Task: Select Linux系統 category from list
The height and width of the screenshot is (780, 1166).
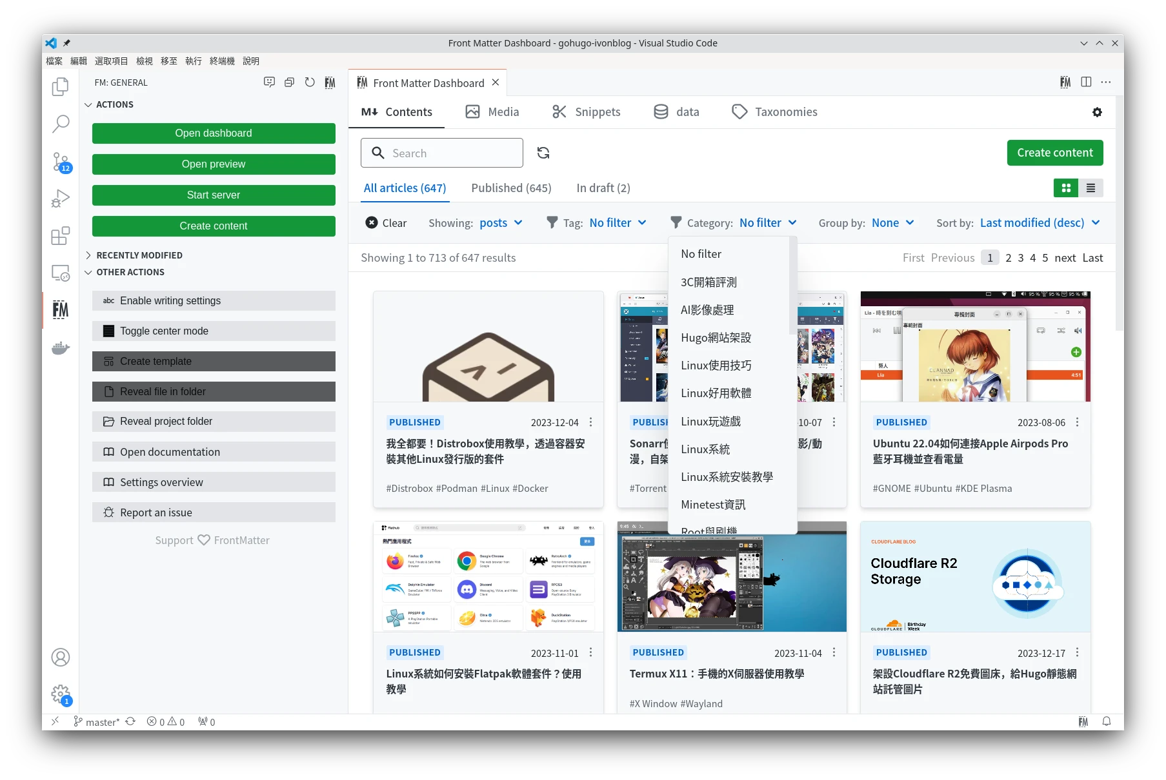Action: tap(705, 449)
